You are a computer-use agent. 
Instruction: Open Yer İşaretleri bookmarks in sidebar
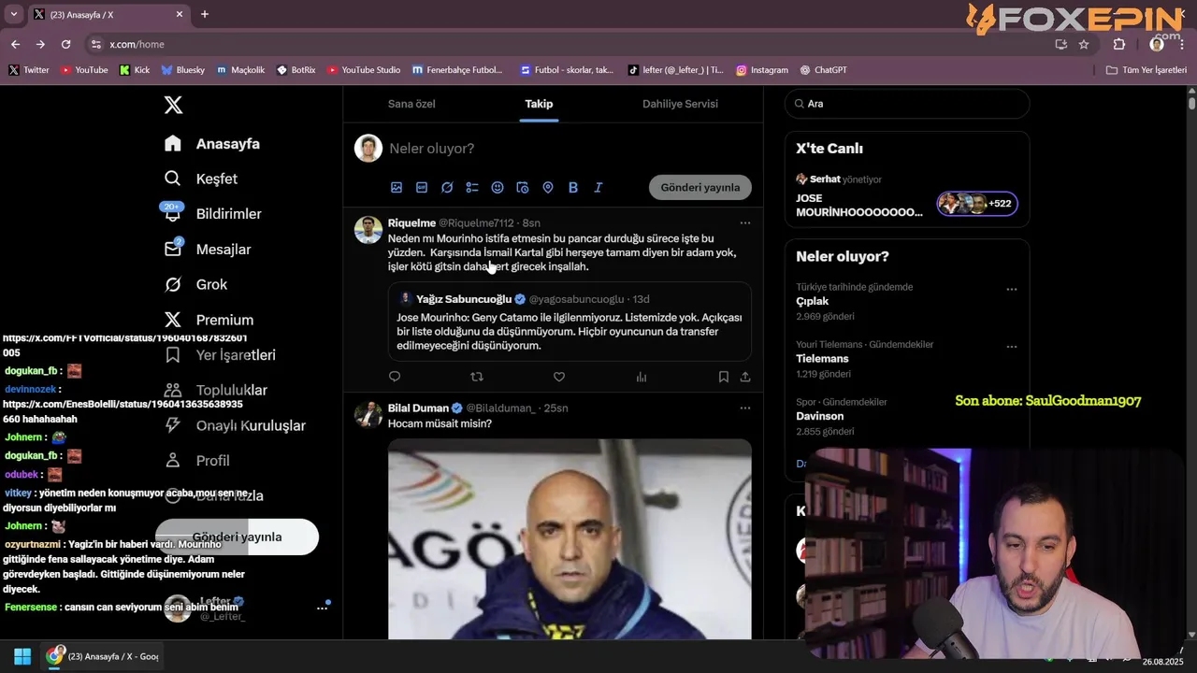[x=220, y=355]
